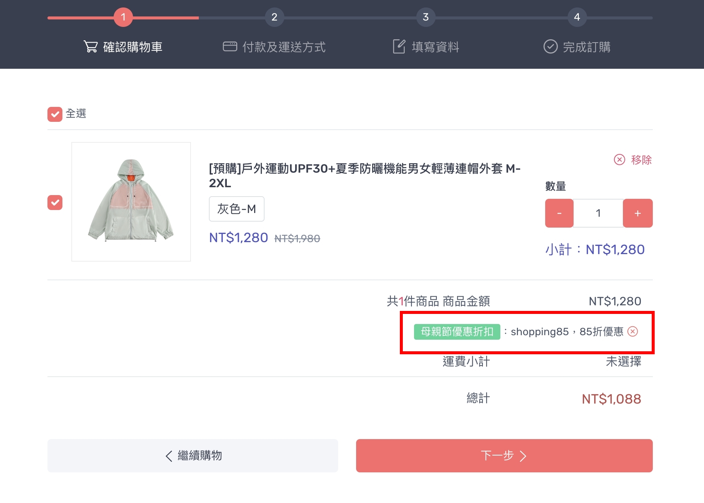
Task: Decrease quantity with minus button
Action: (x=559, y=213)
